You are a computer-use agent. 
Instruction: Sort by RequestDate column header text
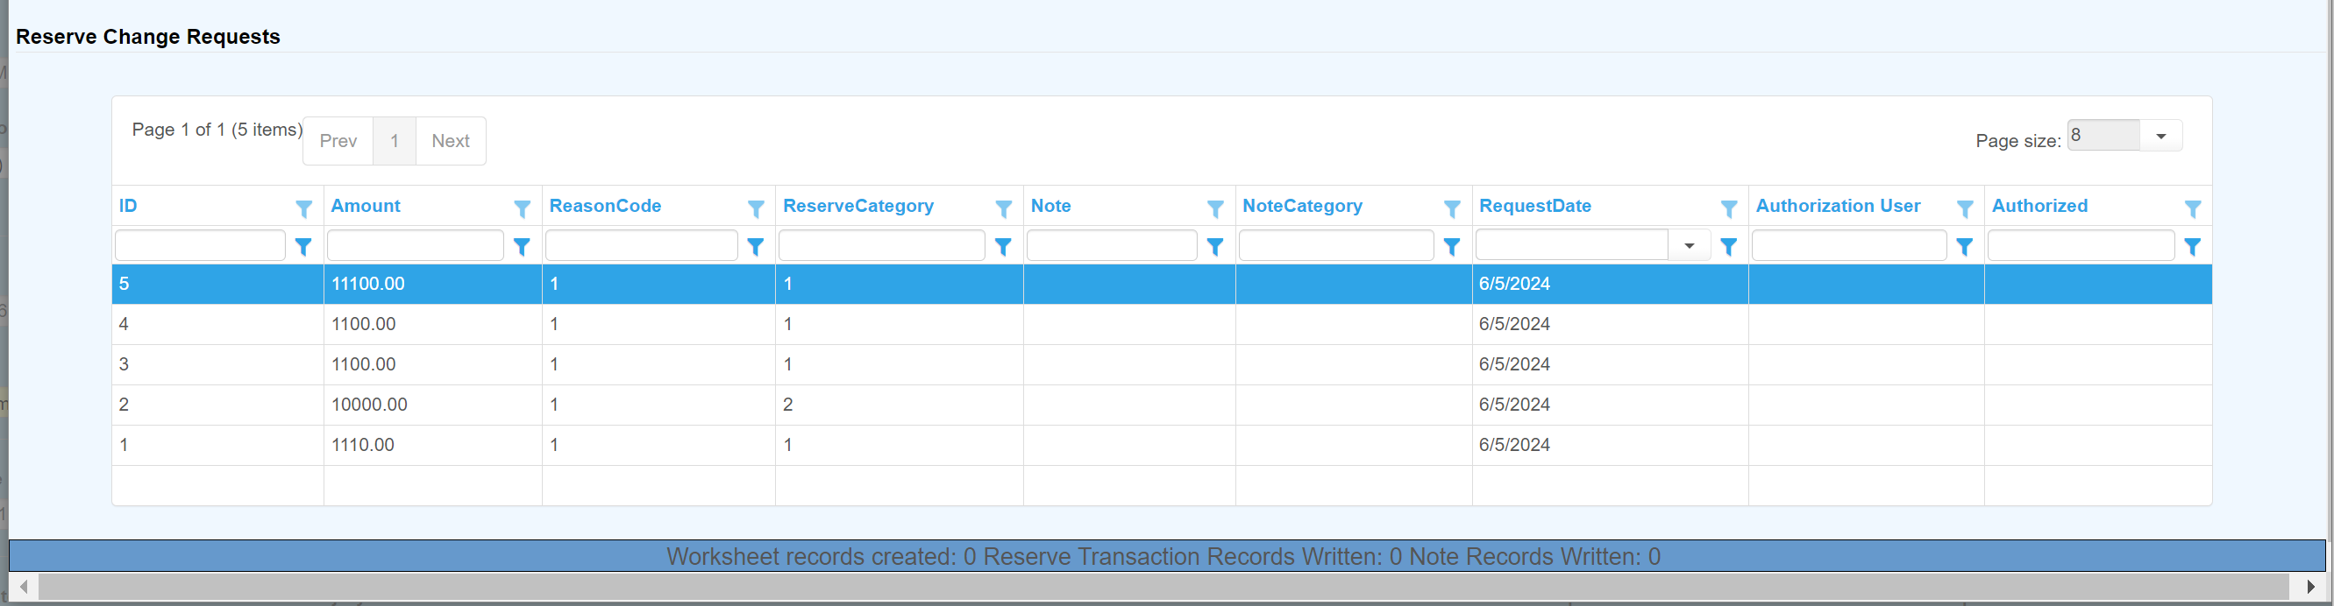click(1535, 206)
